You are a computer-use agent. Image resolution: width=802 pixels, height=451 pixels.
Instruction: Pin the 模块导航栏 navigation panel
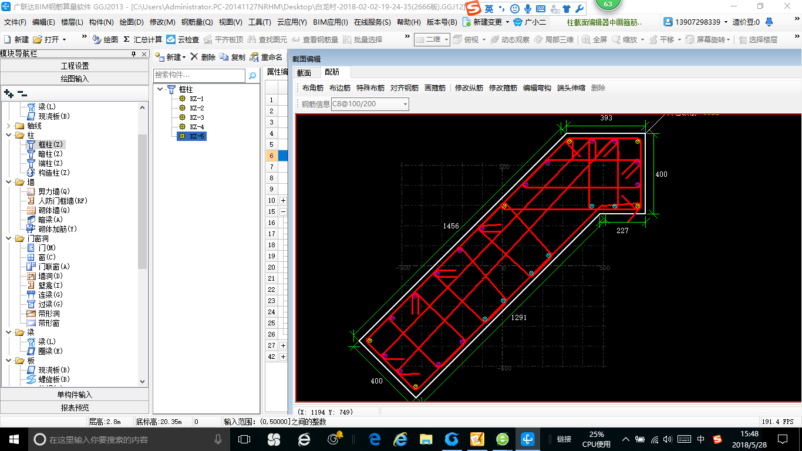(x=134, y=54)
